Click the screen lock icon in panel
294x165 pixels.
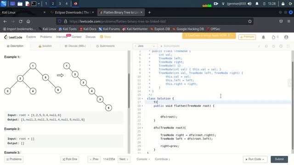coord(283,4)
